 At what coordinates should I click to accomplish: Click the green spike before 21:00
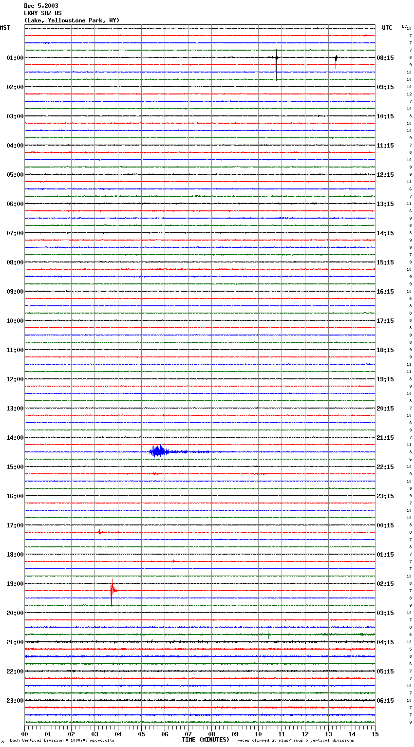(268, 634)
